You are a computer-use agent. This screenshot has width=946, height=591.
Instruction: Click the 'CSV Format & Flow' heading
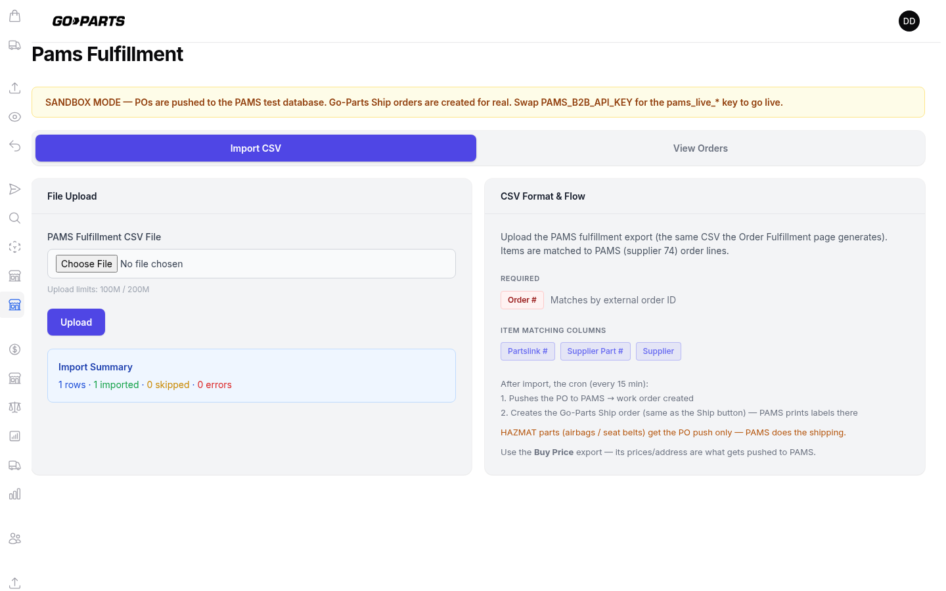(x=543, y=196)
